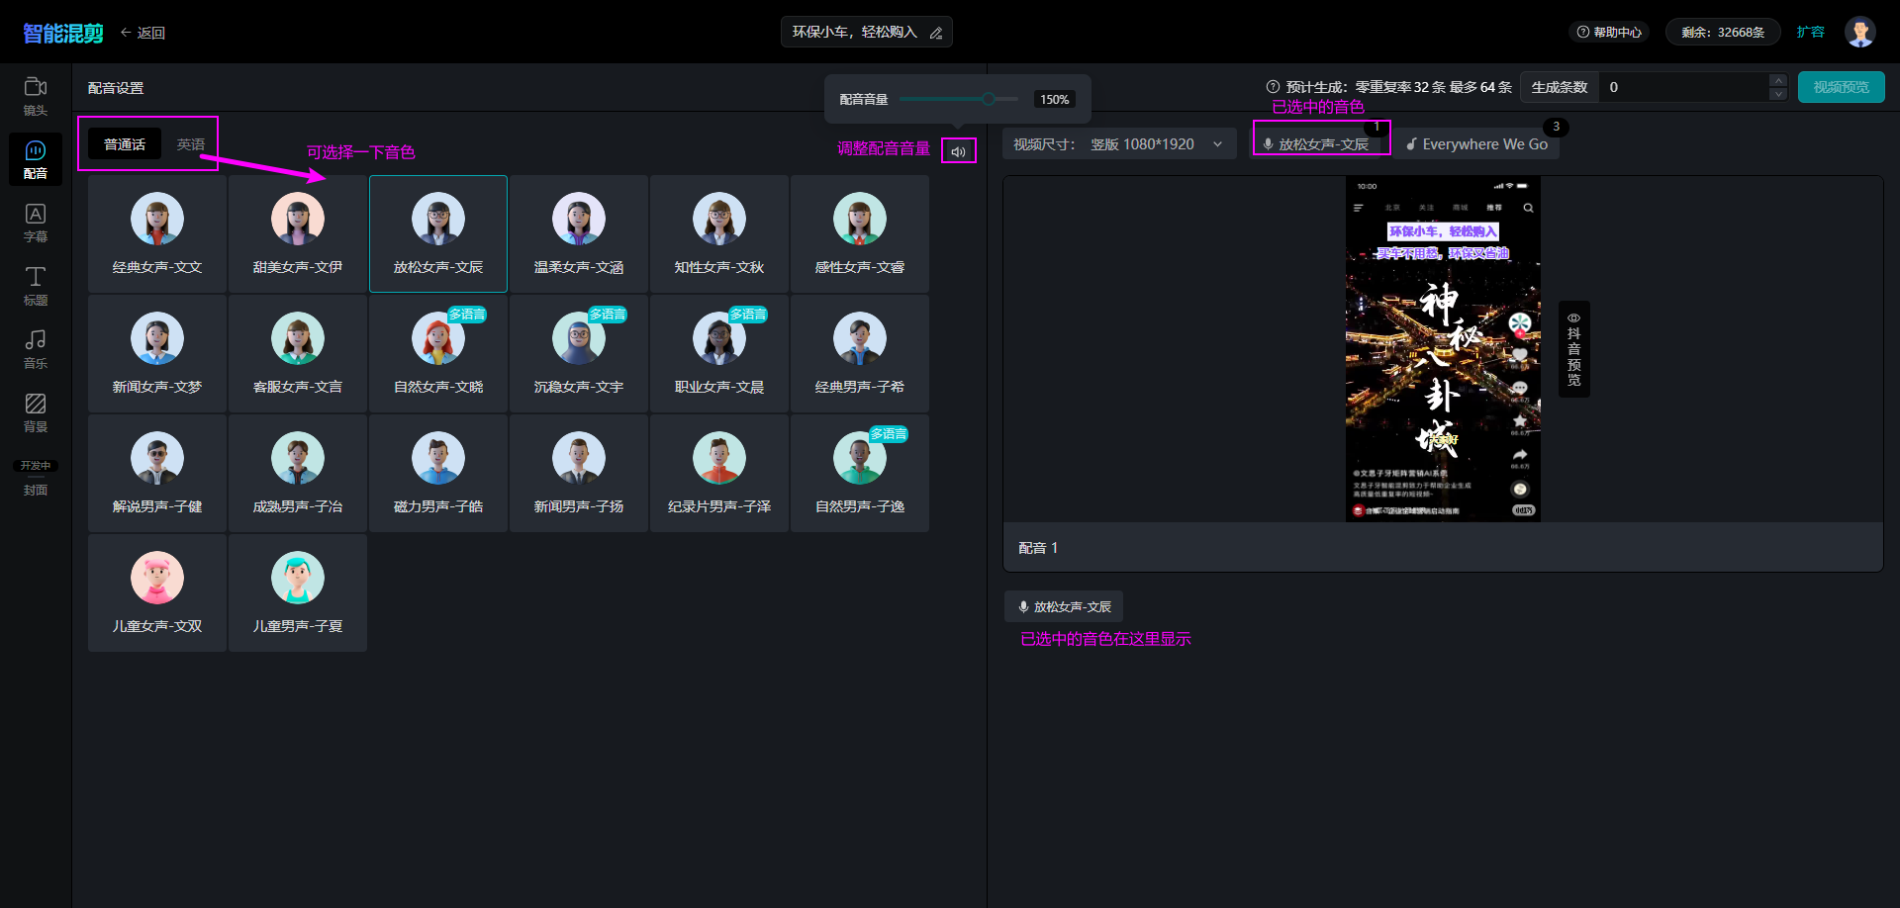Click the 剩余: 32668条 quota badge

point(1723,32)
